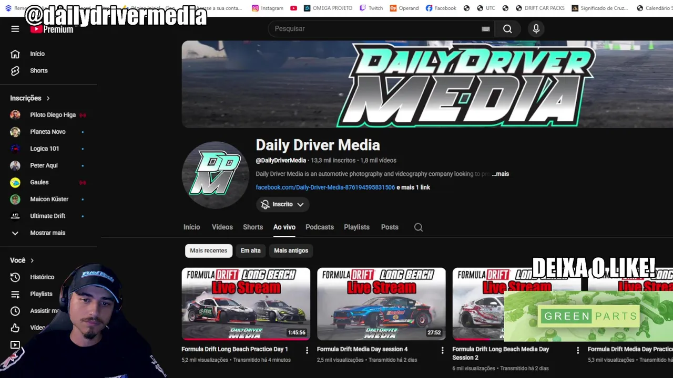Screen dimensions: 673x378
Task: Open the facebook.com/Daily-Driver-Media link
Action: point(325,187)
